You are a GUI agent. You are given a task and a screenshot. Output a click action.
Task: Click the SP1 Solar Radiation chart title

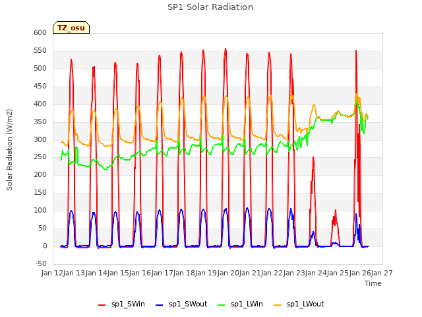click(x=210, y=7)
